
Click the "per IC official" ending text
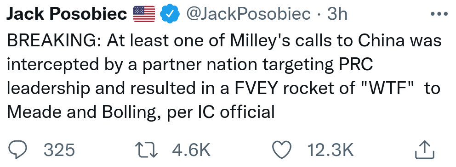(221, 112)
